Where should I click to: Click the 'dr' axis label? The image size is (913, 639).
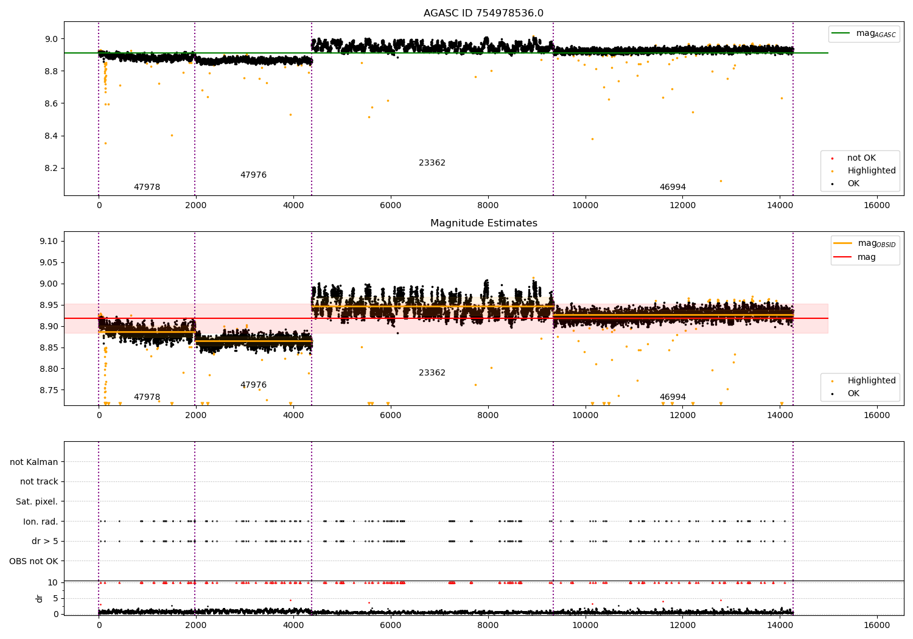coord(40,598)
